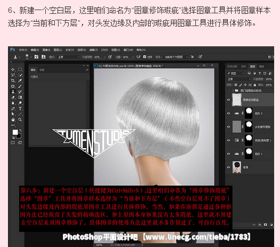Click the foreground white color swatch
Viewport: 280px width, 247px height.
coord(15,132)
